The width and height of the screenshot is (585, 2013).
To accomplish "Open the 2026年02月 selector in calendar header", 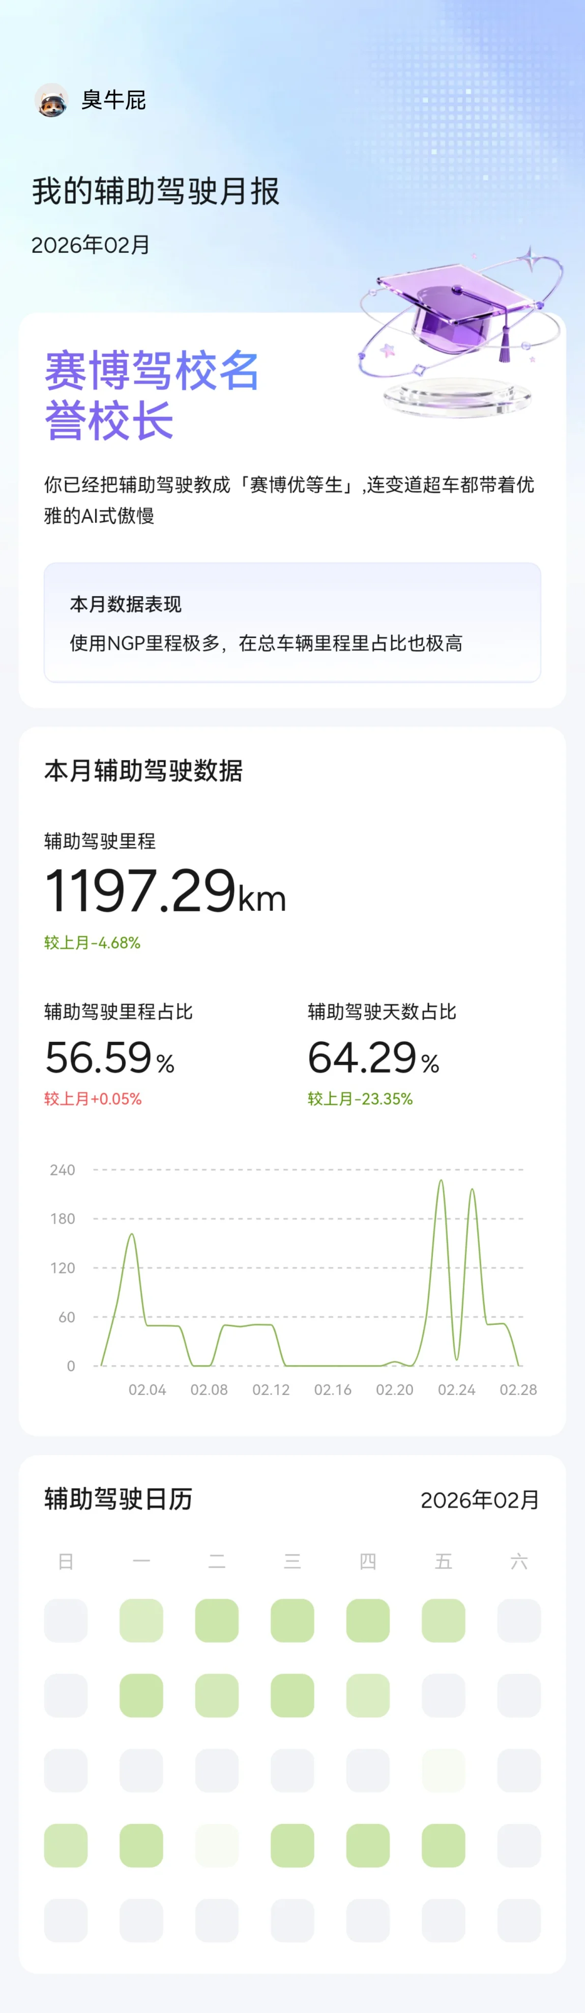I will pyautogui.click(x=480, y=1500).
